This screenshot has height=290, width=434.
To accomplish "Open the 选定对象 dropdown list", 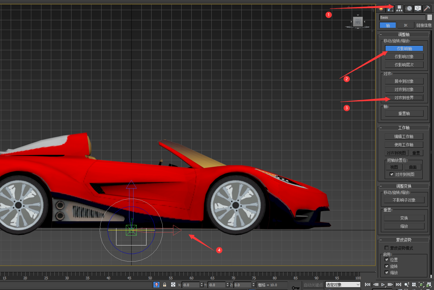I will 343,285.
